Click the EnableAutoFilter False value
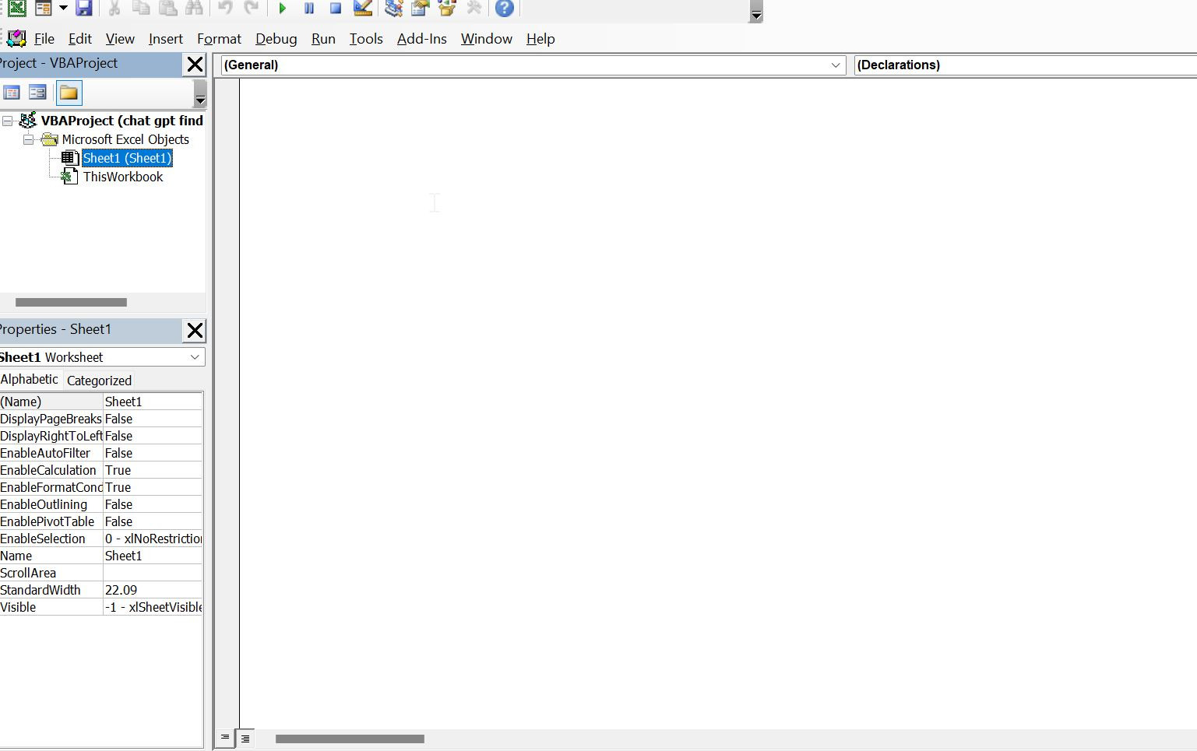This screenshot has width=1197, height=751. (x=153, y=453)
